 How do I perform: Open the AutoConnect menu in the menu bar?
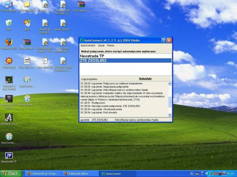click(x=88, y=46)
